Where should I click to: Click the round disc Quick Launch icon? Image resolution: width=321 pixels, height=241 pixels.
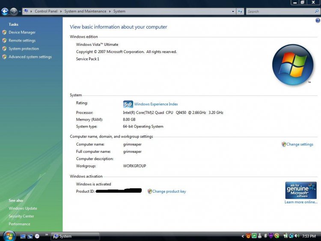click(x=37, y=236)
